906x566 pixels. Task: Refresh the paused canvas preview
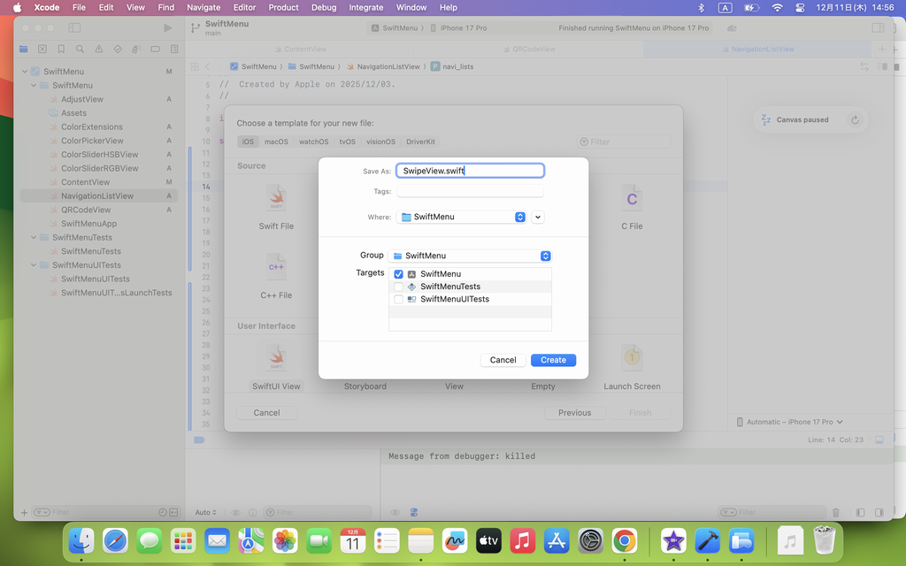[x=855, y=120]
